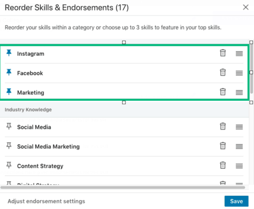Pin Social Media Marketing skill

[x=9, y=146]
